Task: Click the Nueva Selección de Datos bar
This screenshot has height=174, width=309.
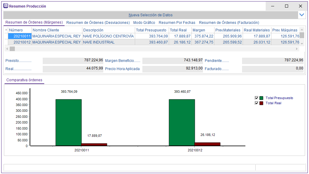Action: click(x=150, y=15)
